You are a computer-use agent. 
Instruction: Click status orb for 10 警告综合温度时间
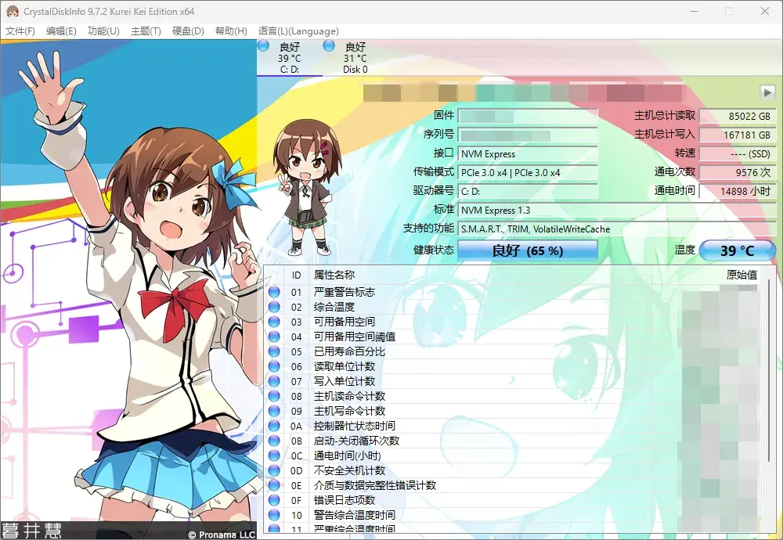point(274,515)
